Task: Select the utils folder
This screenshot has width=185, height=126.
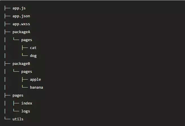Action: point(18,119)
